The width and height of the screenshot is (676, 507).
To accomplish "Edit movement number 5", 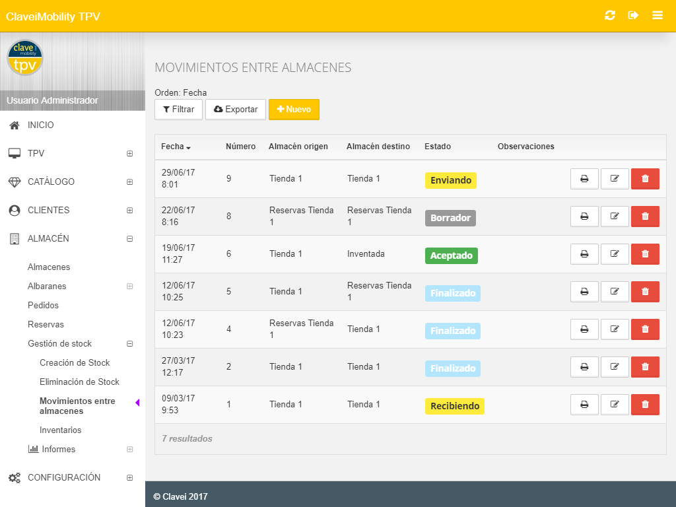I will [x=615, y=291].
